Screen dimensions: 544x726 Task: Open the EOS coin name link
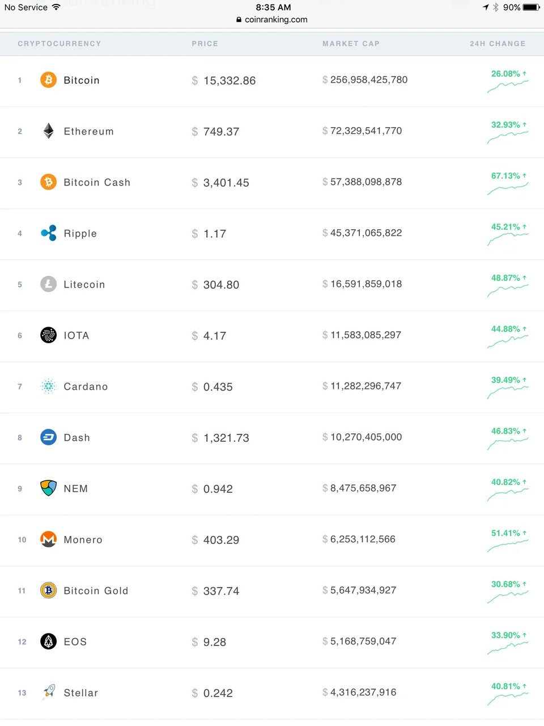coord(75,641)
